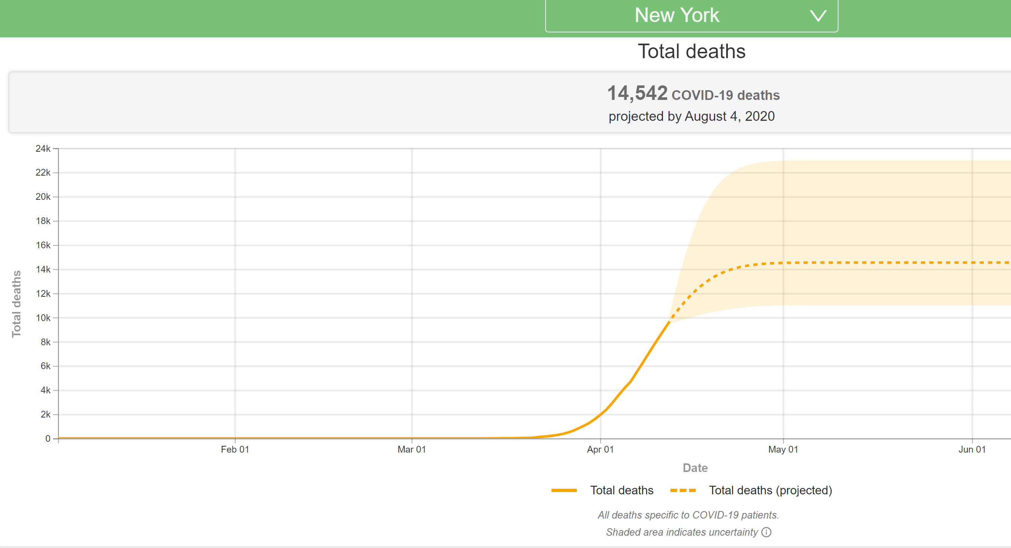The image size is (1011, 548).
Task: Click the Feb 01 x-axis label
Action: [235, 450]
